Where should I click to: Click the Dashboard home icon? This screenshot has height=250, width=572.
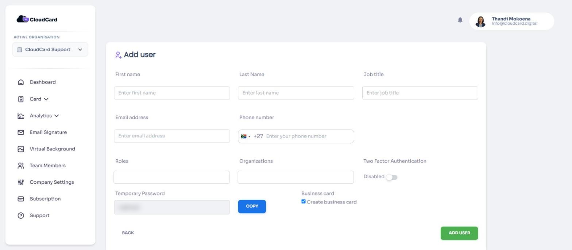tap(21, 82)
